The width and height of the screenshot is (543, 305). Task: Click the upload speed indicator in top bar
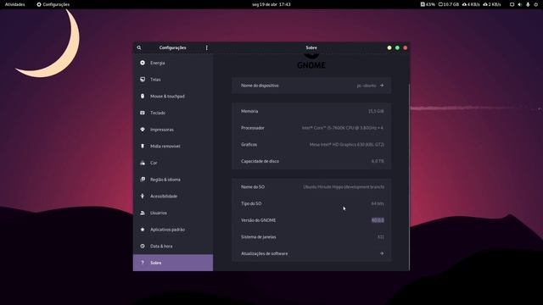pyautogui.click(x=492, y=4)
